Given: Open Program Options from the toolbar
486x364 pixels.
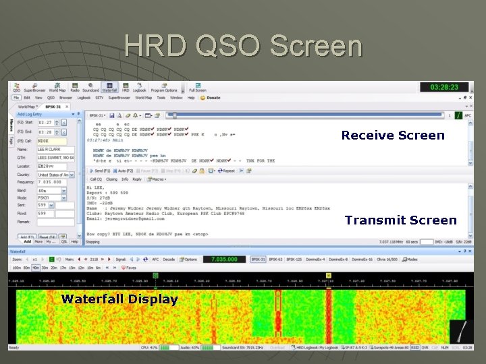Looking at the screenshot, I should coord(163,88).
